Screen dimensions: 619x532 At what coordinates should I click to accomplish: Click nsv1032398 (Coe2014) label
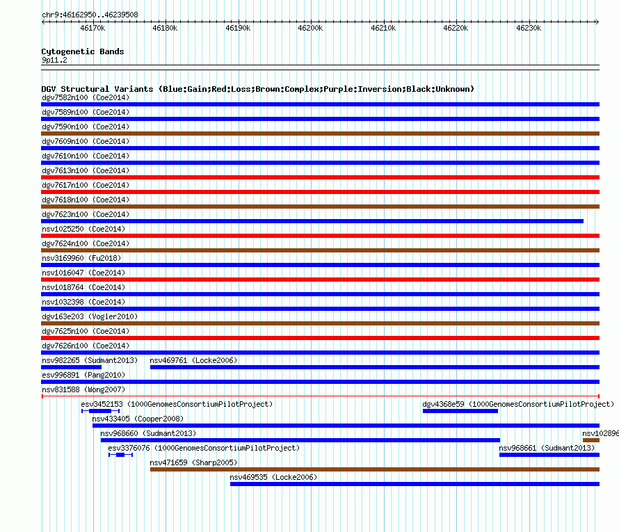pos(83,302)
